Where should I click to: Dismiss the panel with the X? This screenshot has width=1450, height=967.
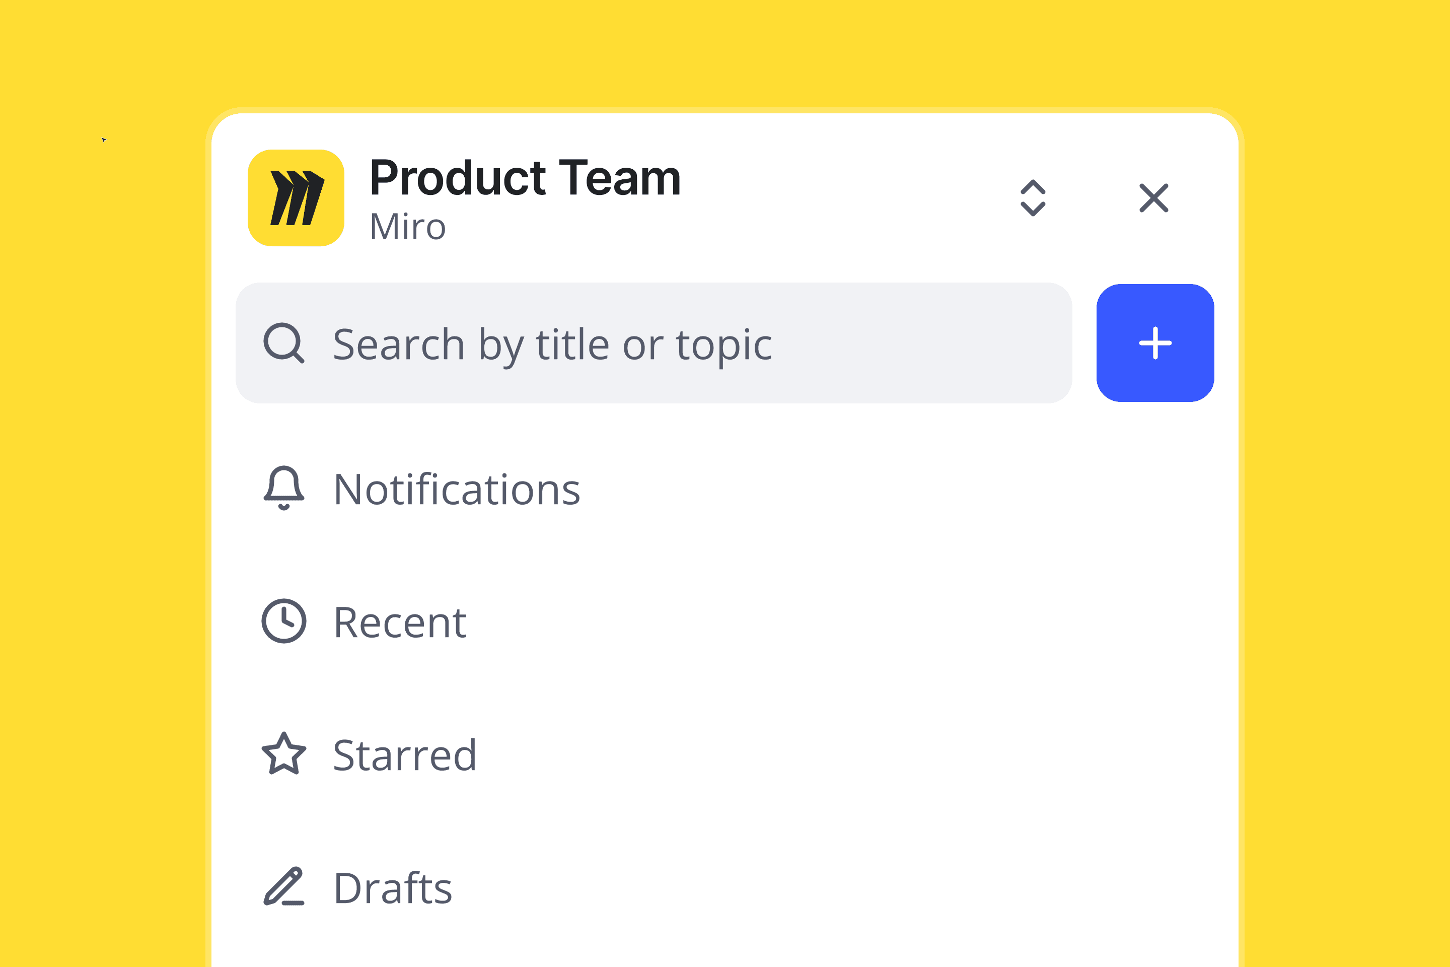pyautogui.click(x=1152, y=198)
